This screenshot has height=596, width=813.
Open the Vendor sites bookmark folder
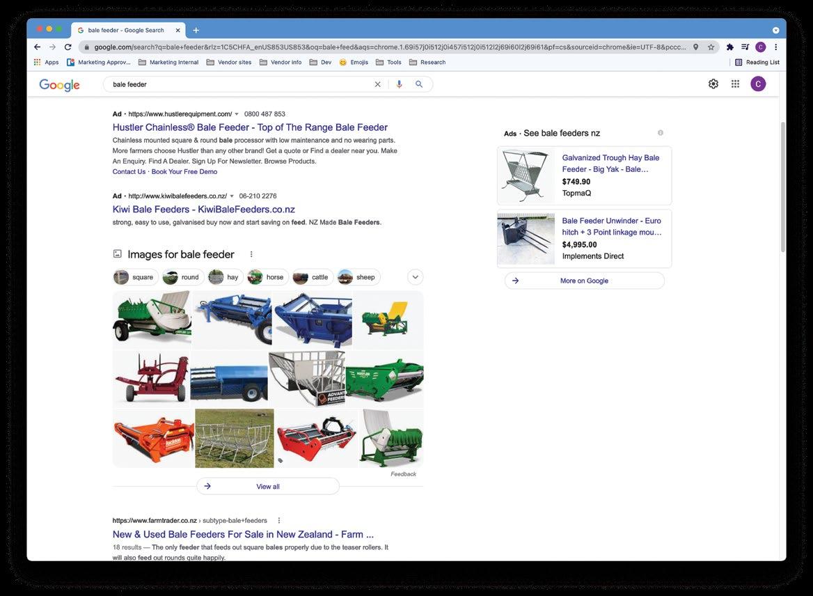click(228, 62)
